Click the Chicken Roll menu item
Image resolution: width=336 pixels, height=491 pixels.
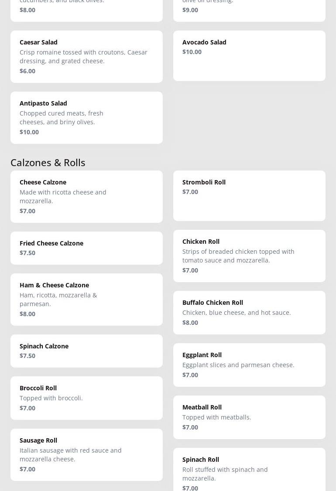pos(249,256)
